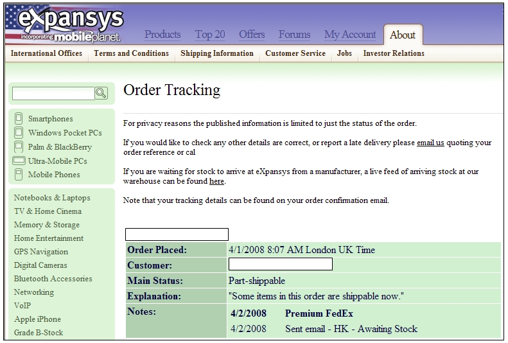Viewport: 508px width, 343px height.
Task: Click the Ultra-Mobile PCs icon
Action: pyautogui.click(x=19, y=161)
